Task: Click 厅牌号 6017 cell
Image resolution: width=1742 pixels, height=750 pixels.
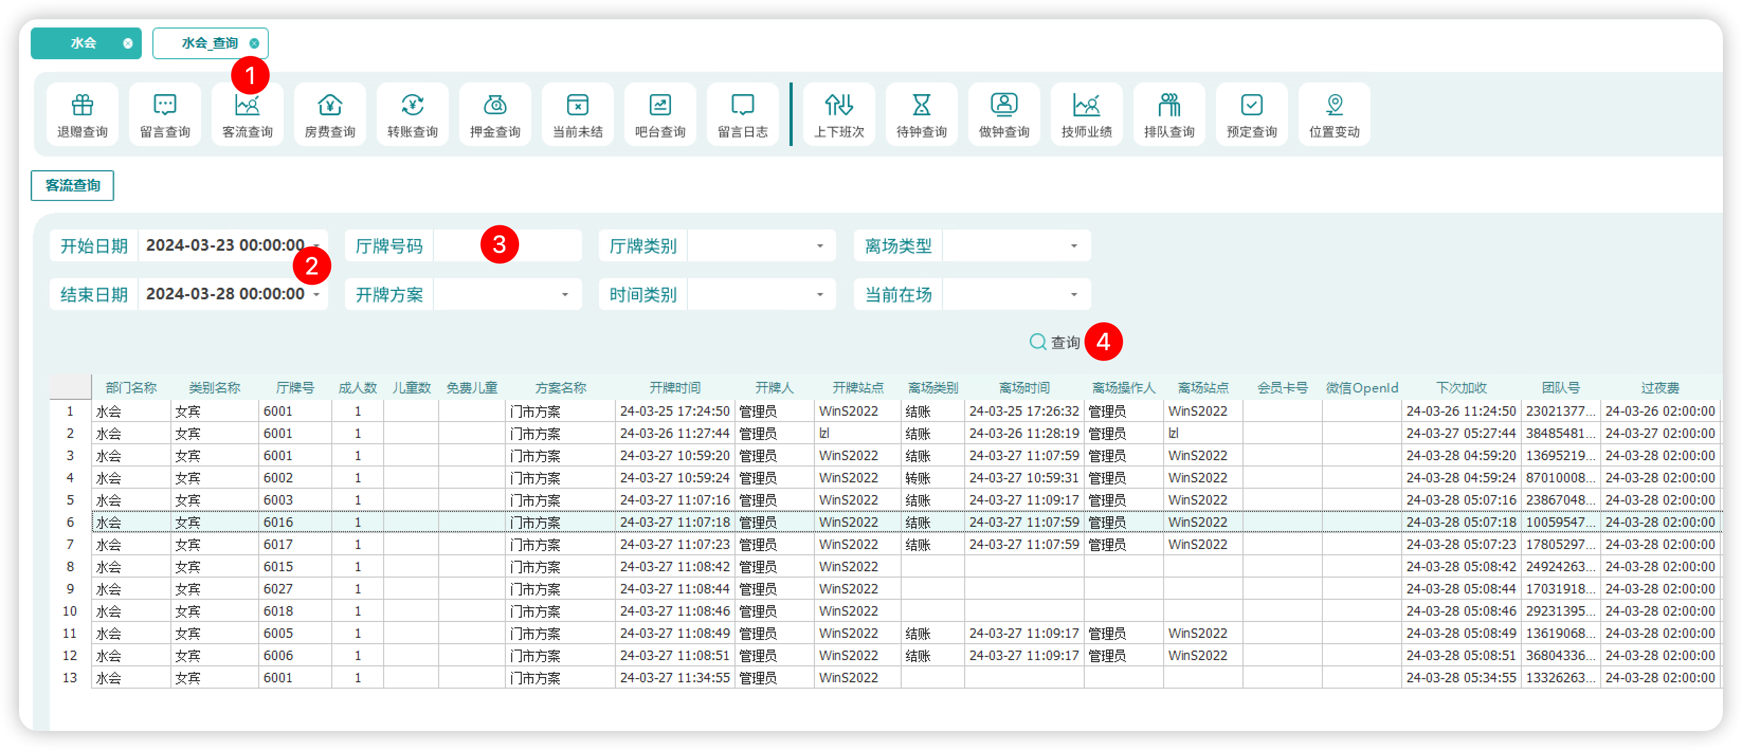Action: coord(295,545)
